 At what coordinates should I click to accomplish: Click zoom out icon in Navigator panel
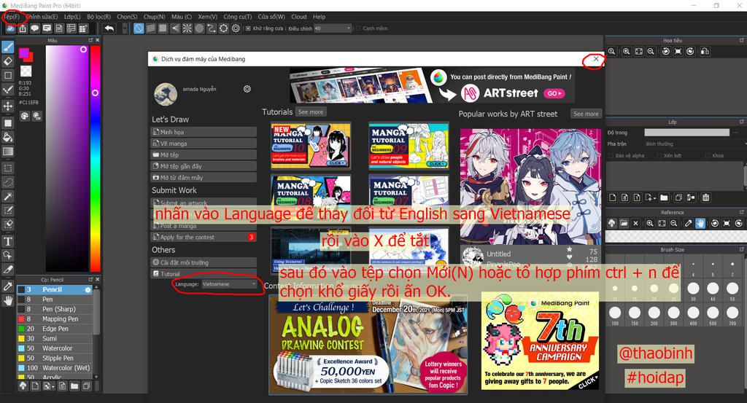click(651, 52)
